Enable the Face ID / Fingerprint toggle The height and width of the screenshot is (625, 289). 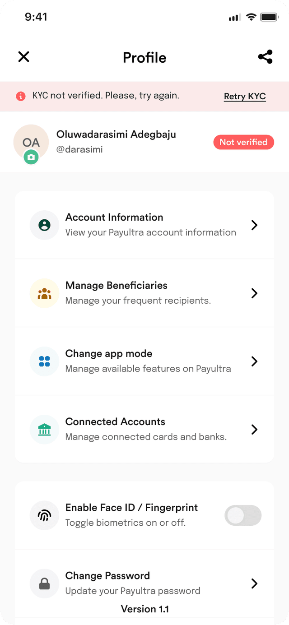pyautogui.click(x=243, y=515)
